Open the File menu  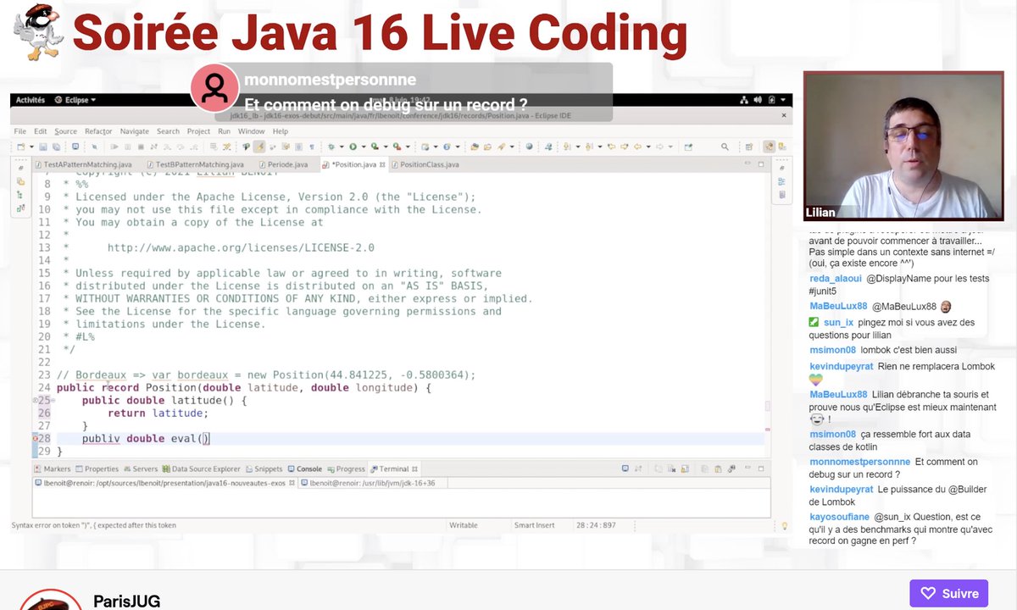click(19, 131)
